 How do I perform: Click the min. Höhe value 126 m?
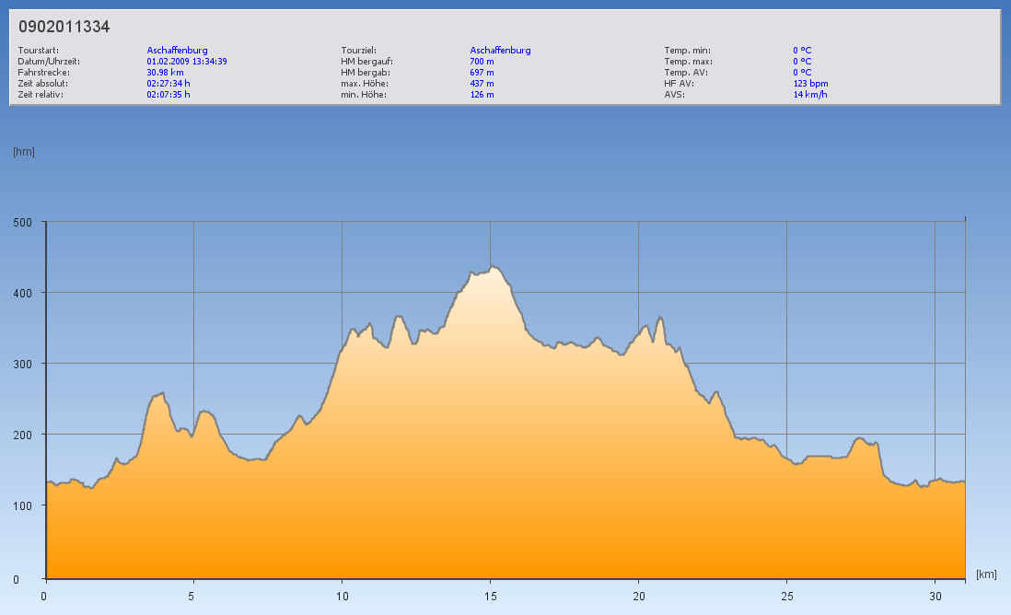coord(482,95)
